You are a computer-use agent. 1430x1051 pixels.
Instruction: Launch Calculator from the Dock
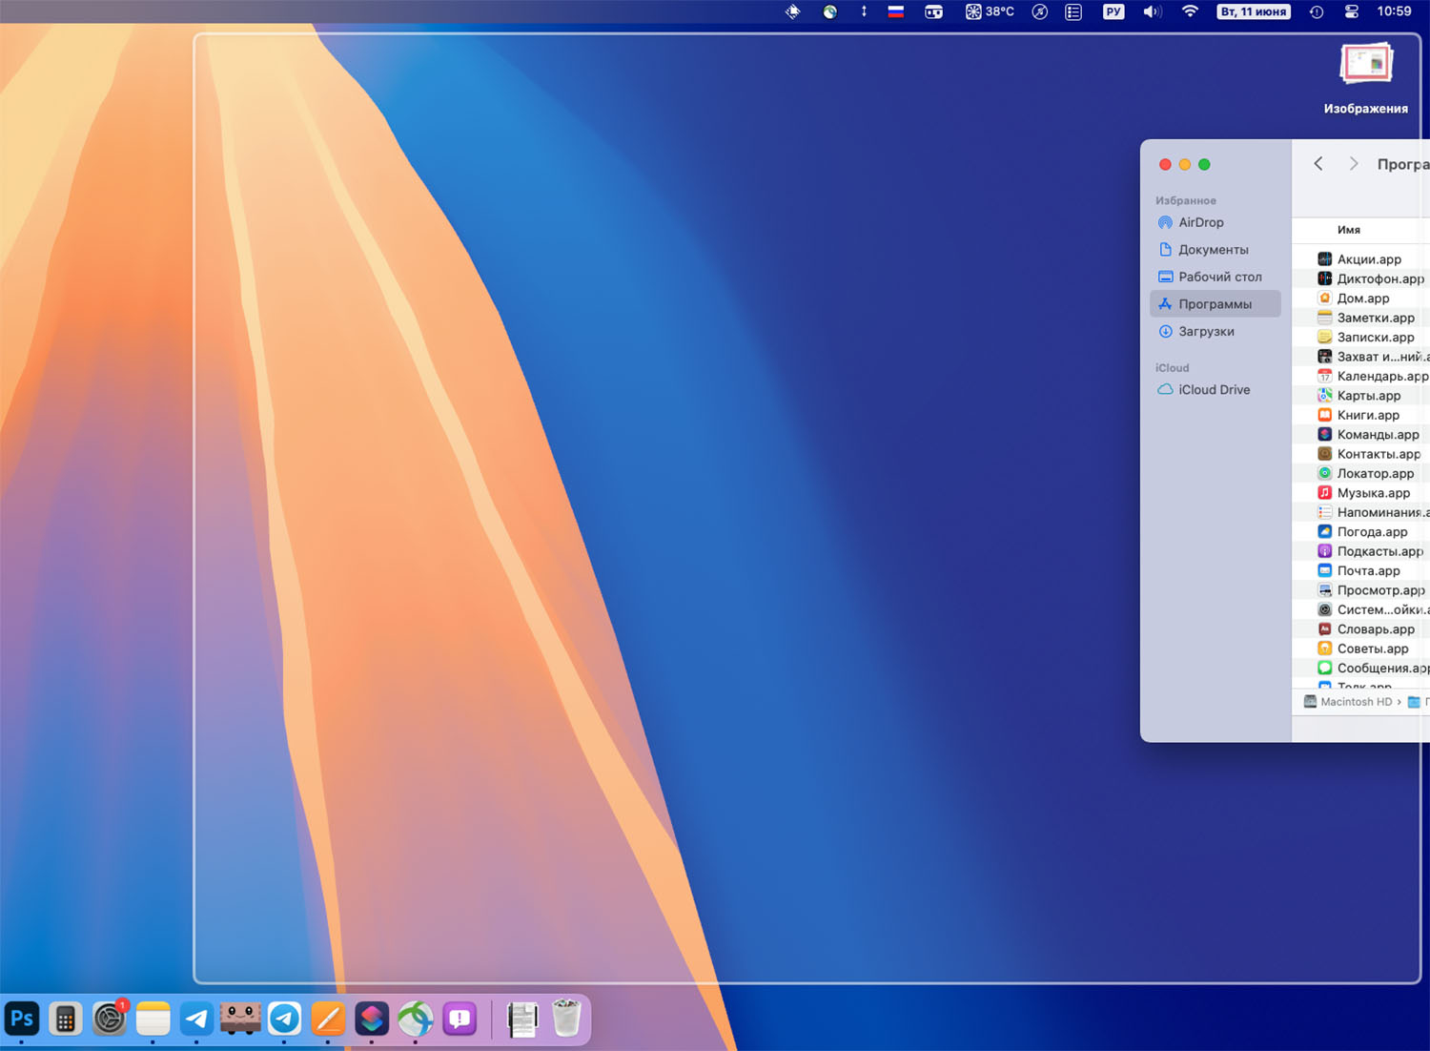click(x=66, y=1019)
